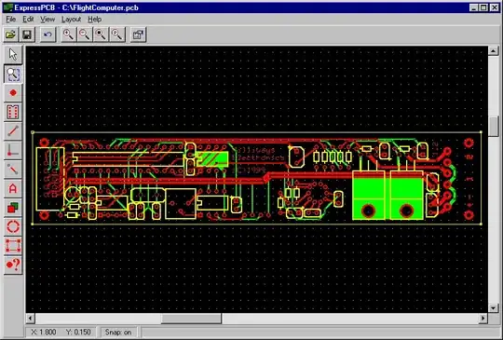
Task: Minimize the ExpressPCB window
Action: (473, 7)
